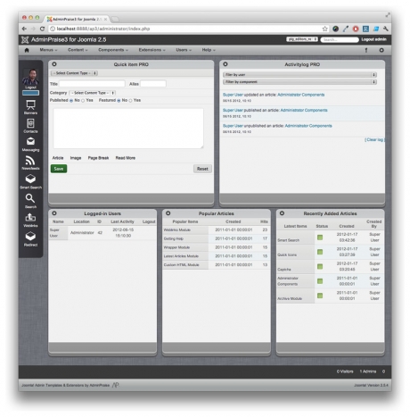Open the Help menu
This screenshot has height=417, width=410.
point(209,50)
